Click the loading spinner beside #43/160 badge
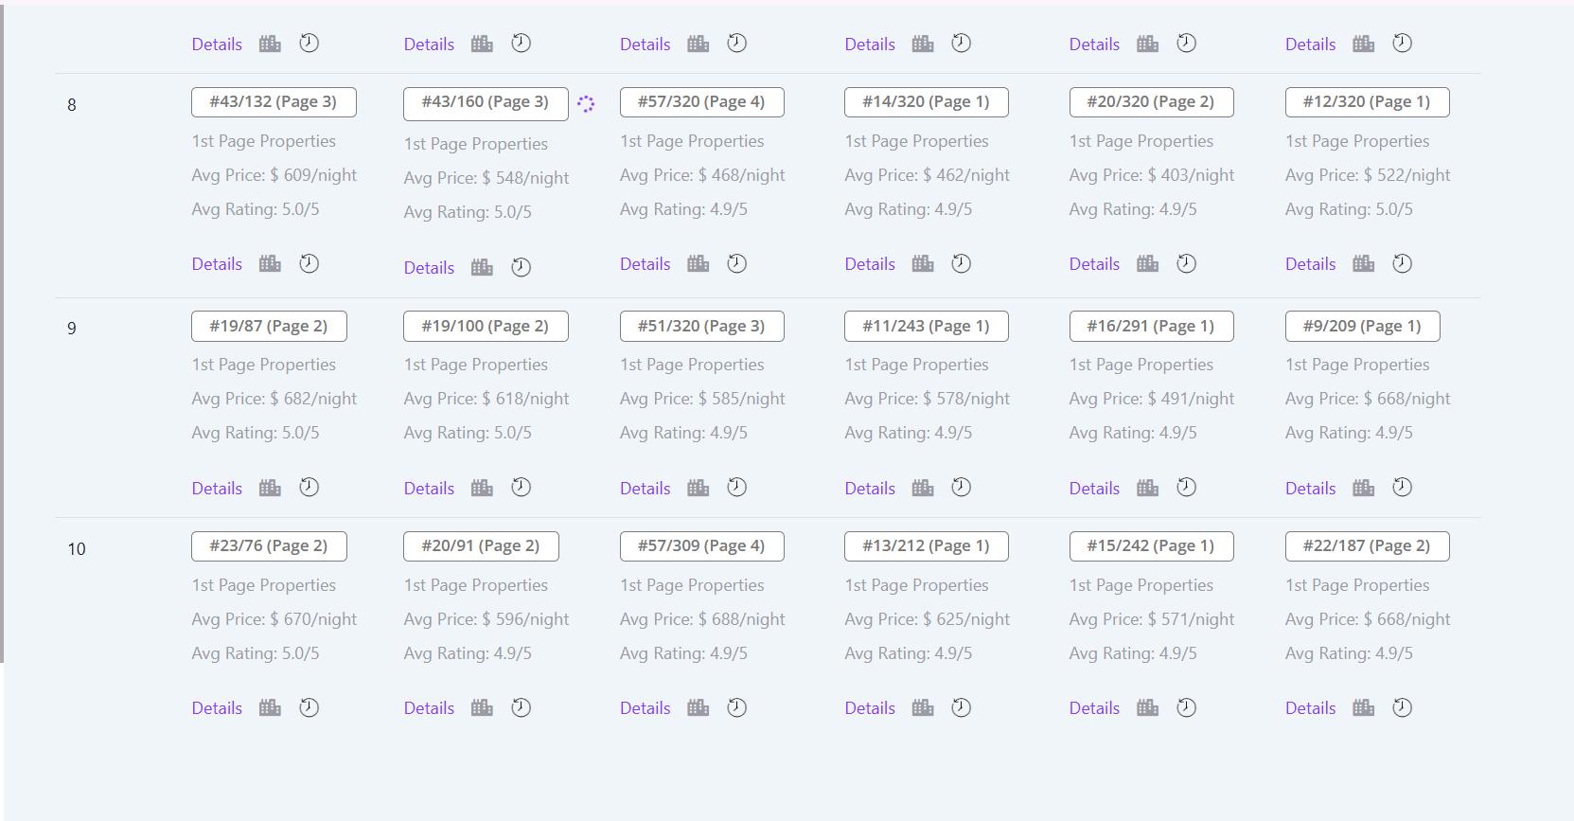The width and height of the screenshot is (1574, 821). (586, 104)
